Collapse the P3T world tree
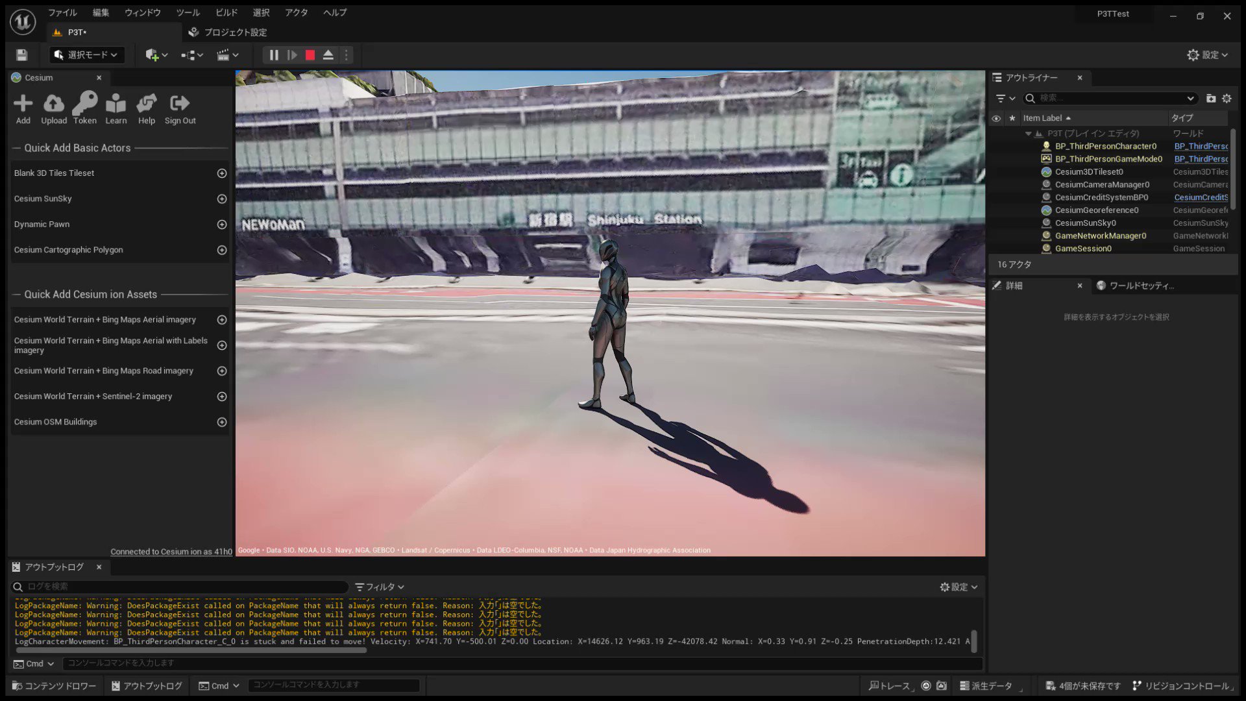This screenshot has width=1246, height=701. pos(1028,134)
